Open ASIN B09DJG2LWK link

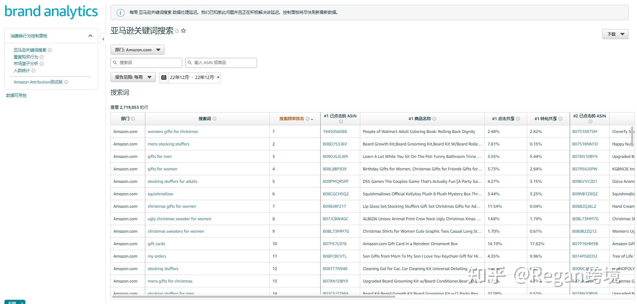pyautogui.click(x=336, y=157)
